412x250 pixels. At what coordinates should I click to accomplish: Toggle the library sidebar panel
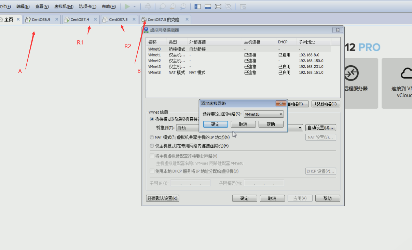click(x=197, y=6)
